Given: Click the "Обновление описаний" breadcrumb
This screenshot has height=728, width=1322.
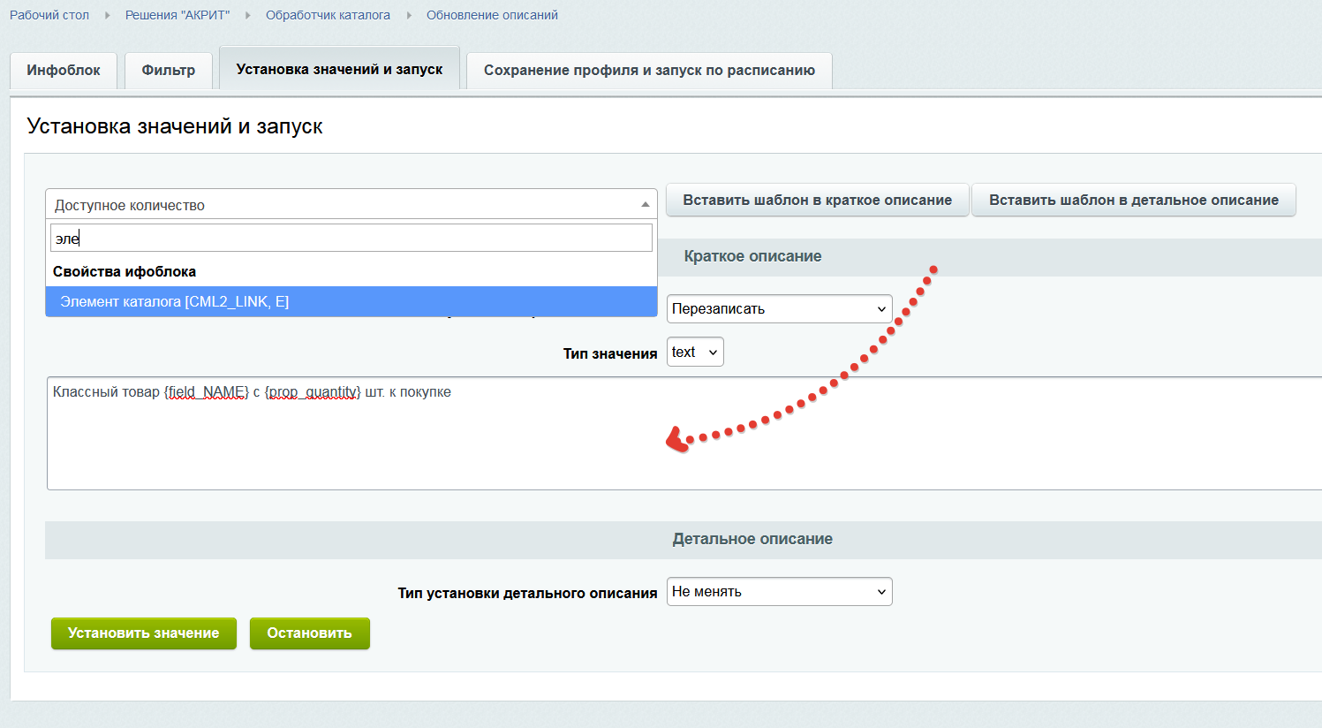Looking at the screenshot, I should pyautogui.click(x=492, y=15).
